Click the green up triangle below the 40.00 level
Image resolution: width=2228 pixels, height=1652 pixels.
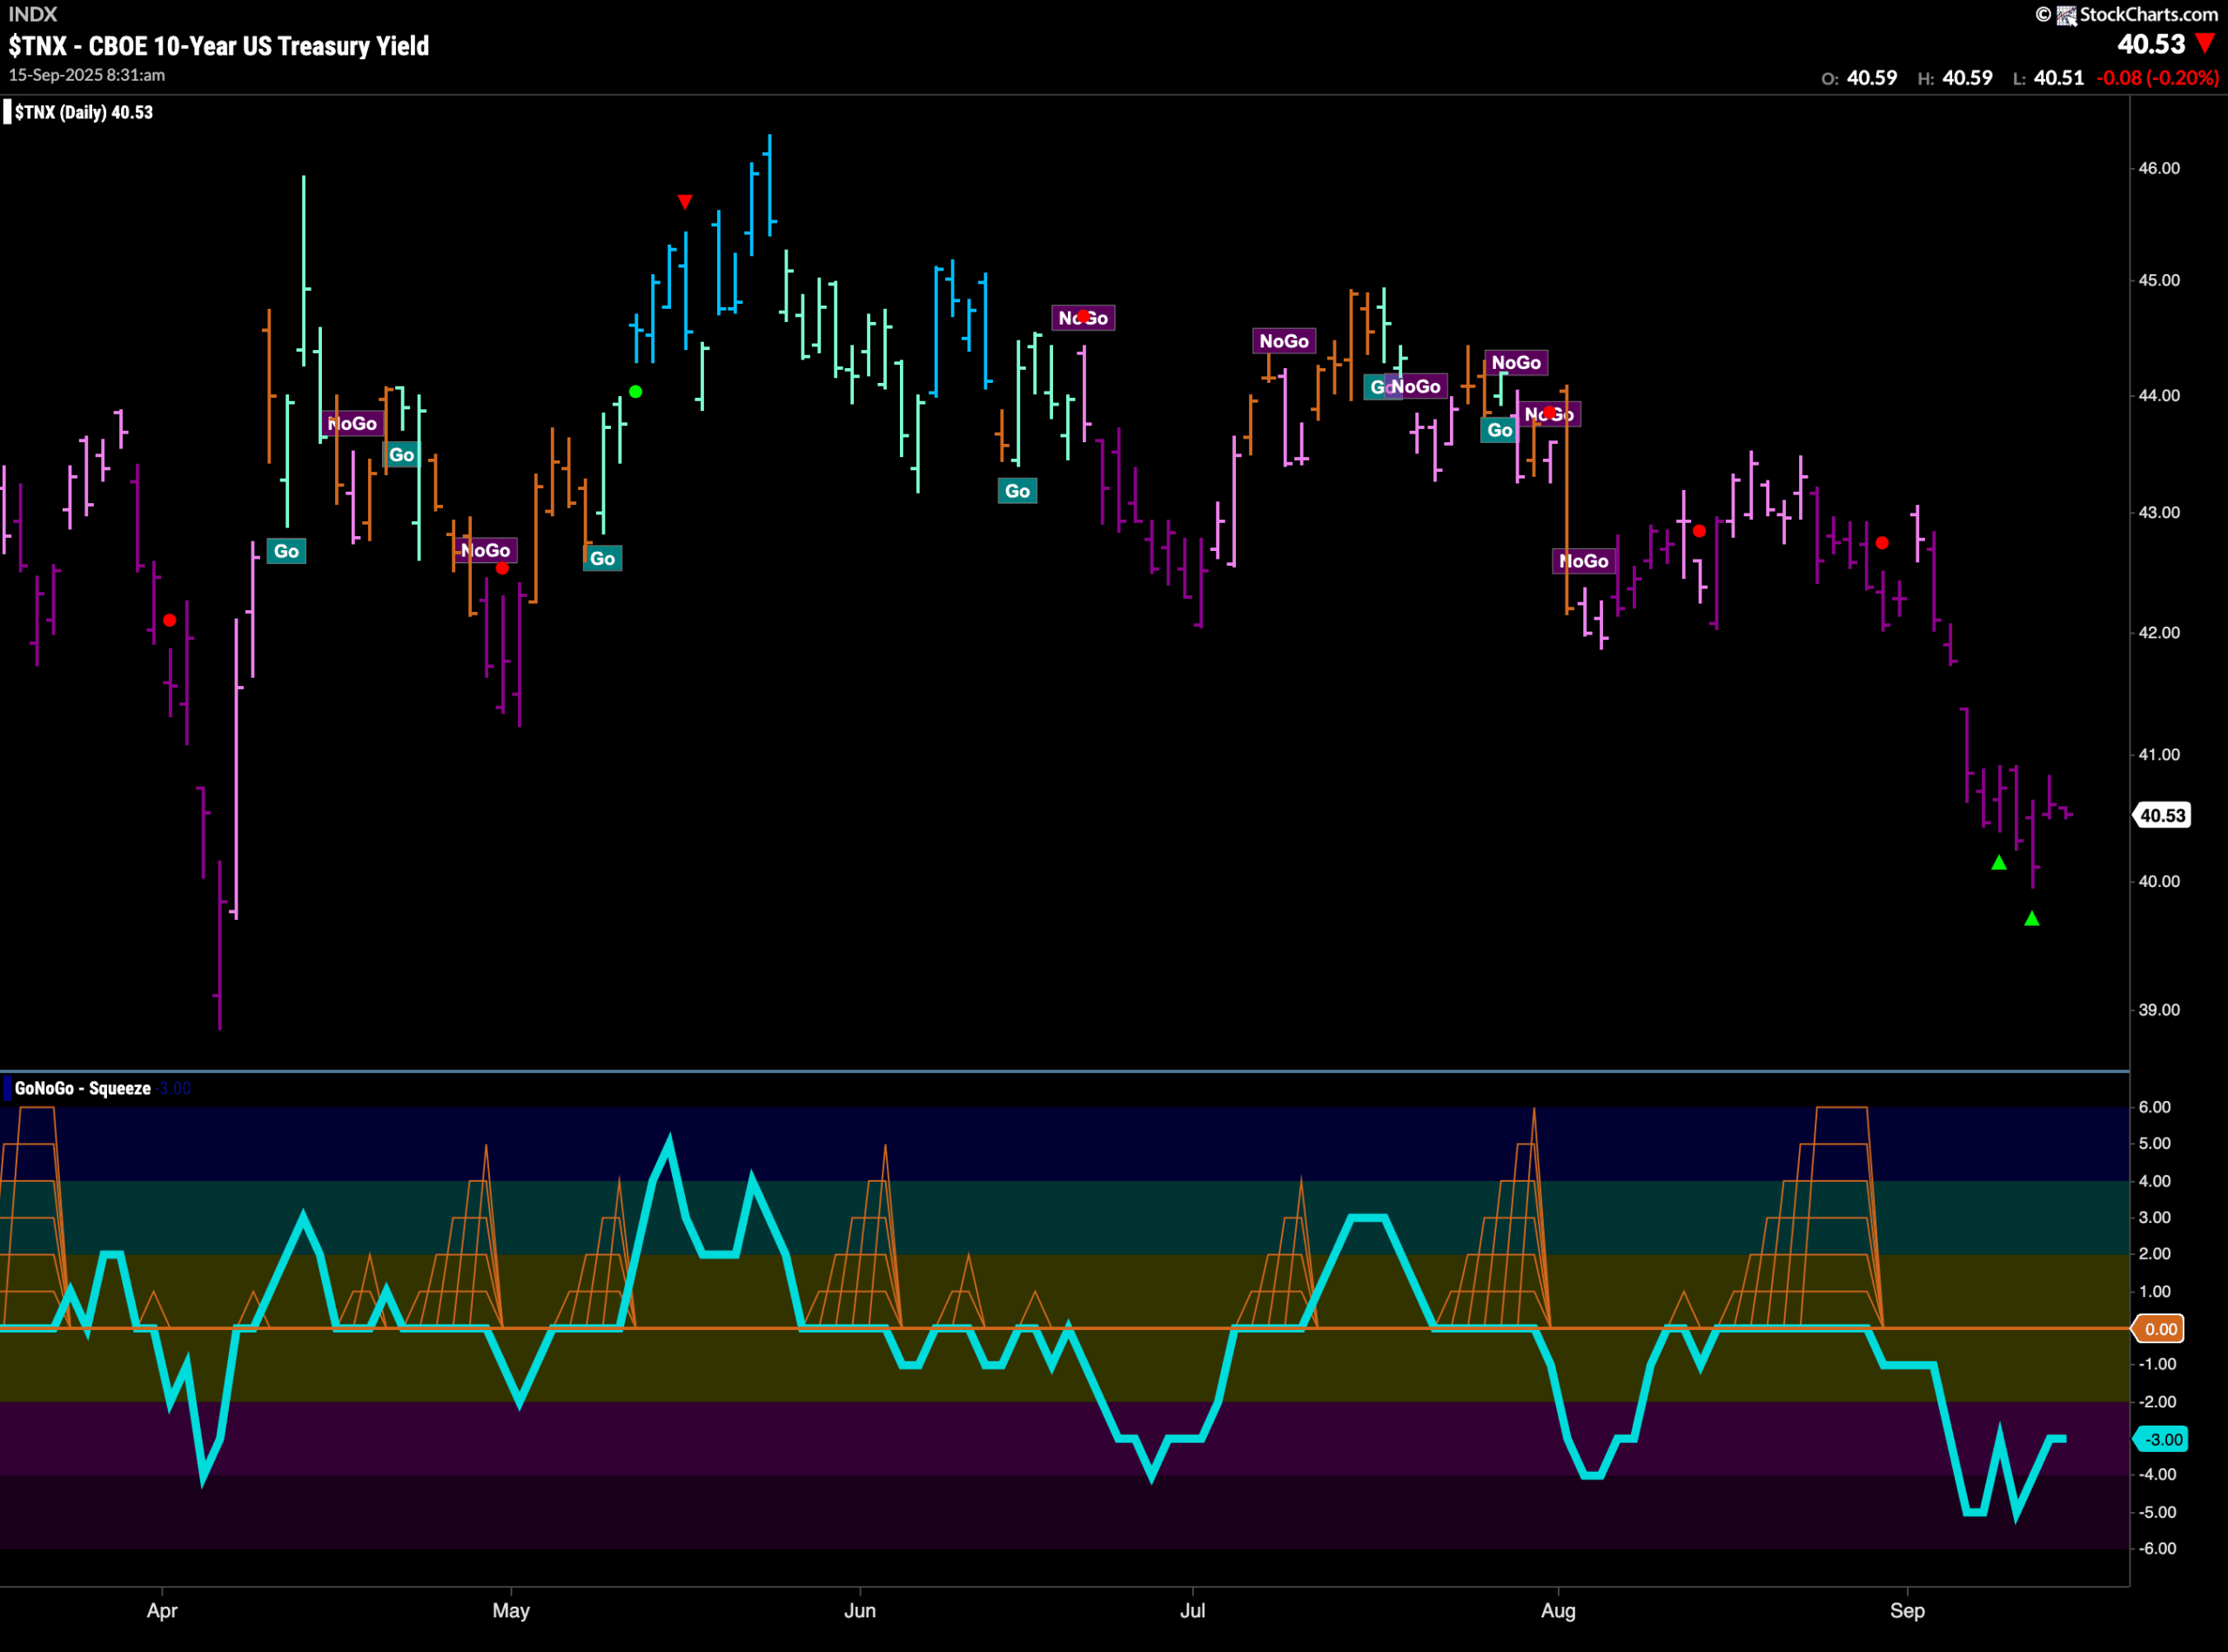coord(2031,918)
